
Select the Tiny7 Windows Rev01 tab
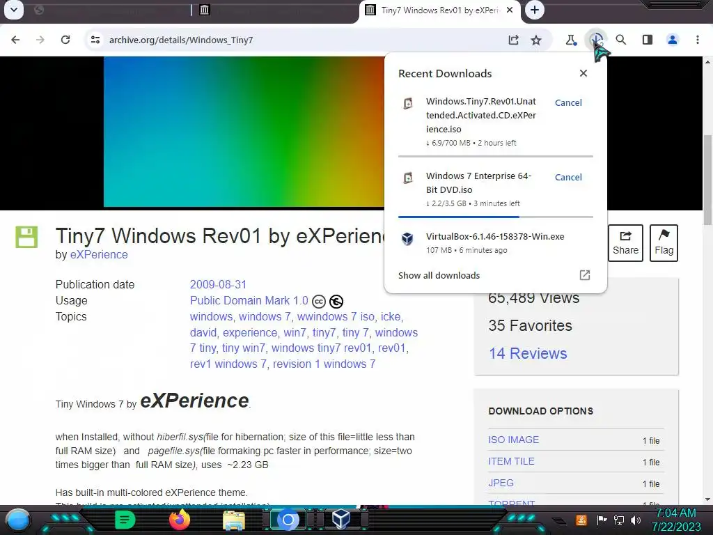[x=439, y=10]
